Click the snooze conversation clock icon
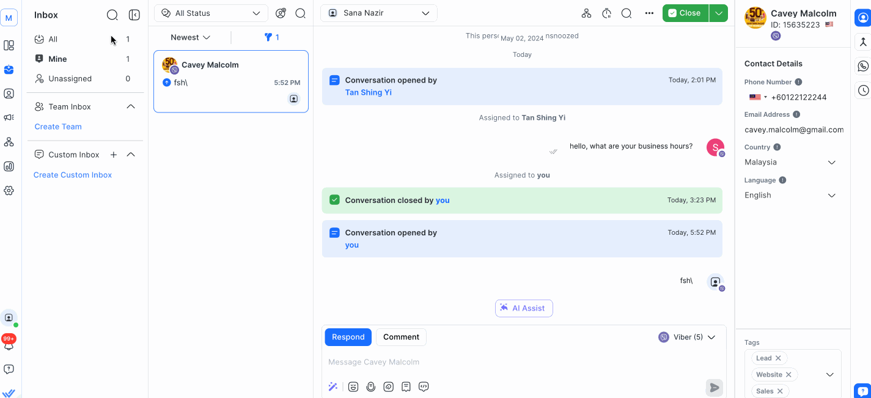Viewport: 871px width, 398px height. click(606, 13)
